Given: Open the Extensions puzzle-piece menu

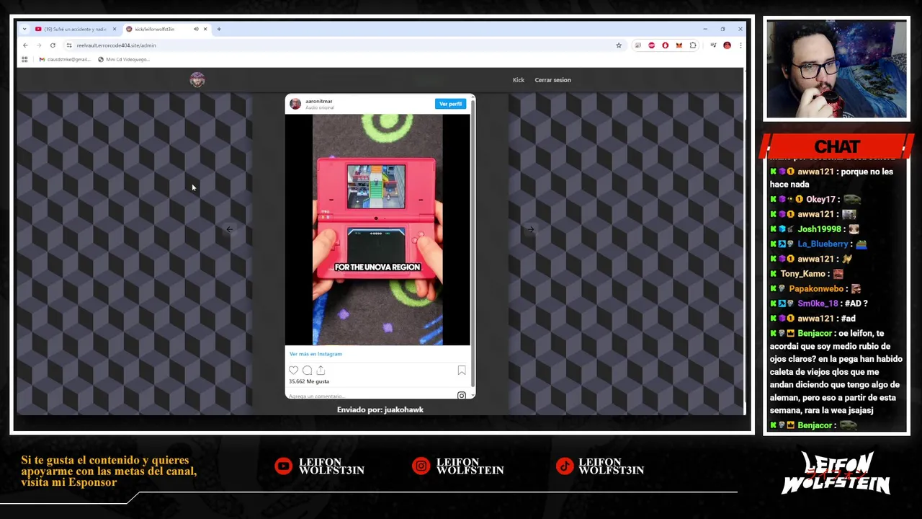Looking at the screenshot, I should [693, 45].
